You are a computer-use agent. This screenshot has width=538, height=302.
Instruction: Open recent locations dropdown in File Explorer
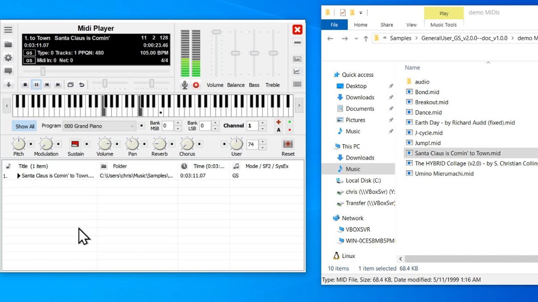[356, 38]
